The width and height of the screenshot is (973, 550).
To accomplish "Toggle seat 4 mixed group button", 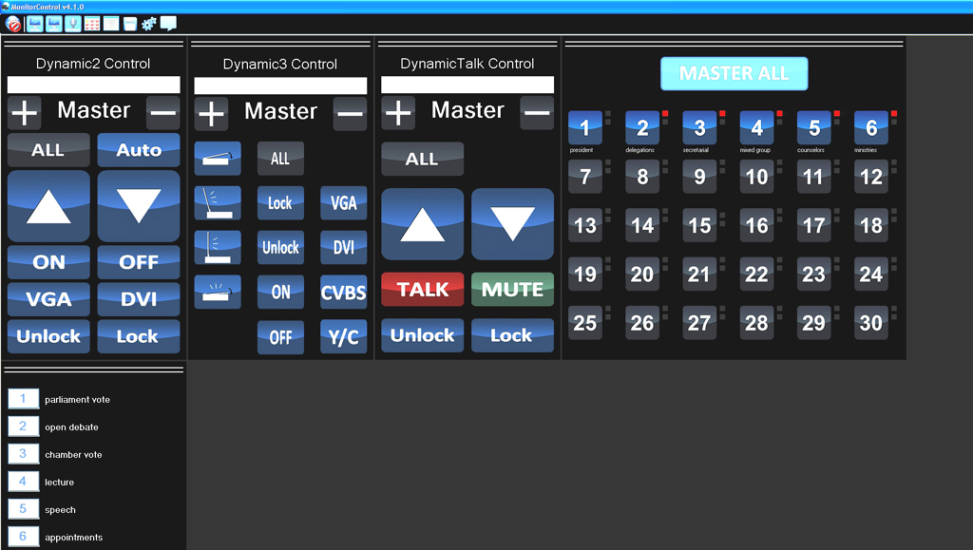I will point(756,127).
